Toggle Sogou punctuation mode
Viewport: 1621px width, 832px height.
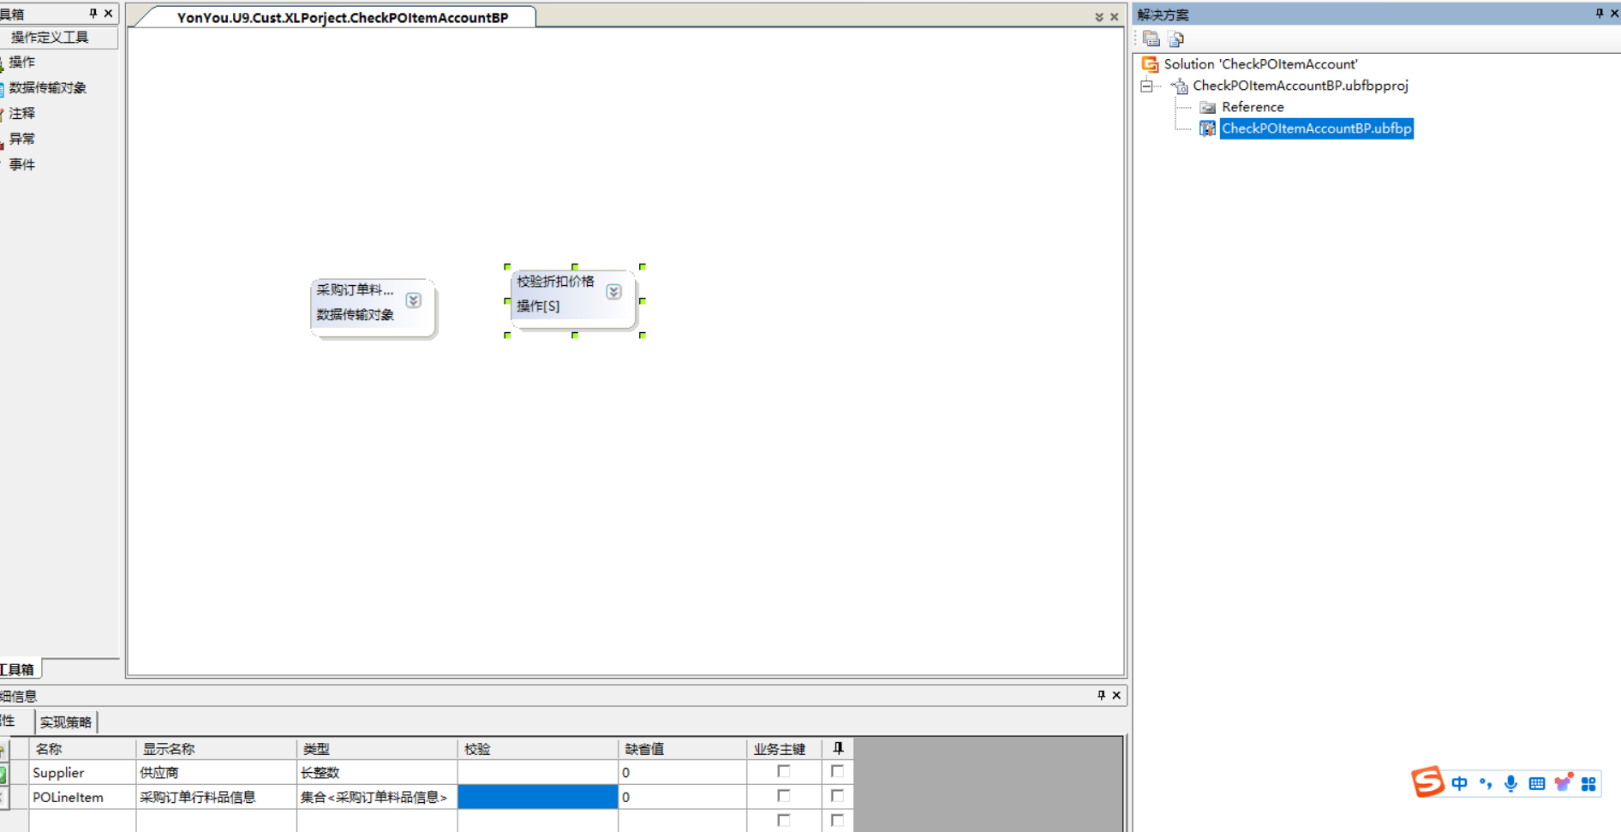pyautogui.click(x=1486, y=783)
